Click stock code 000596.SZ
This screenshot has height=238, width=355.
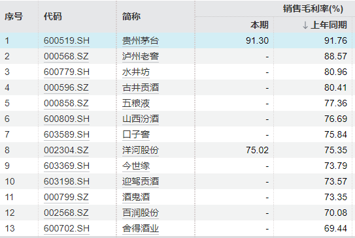tap(66, 87)
